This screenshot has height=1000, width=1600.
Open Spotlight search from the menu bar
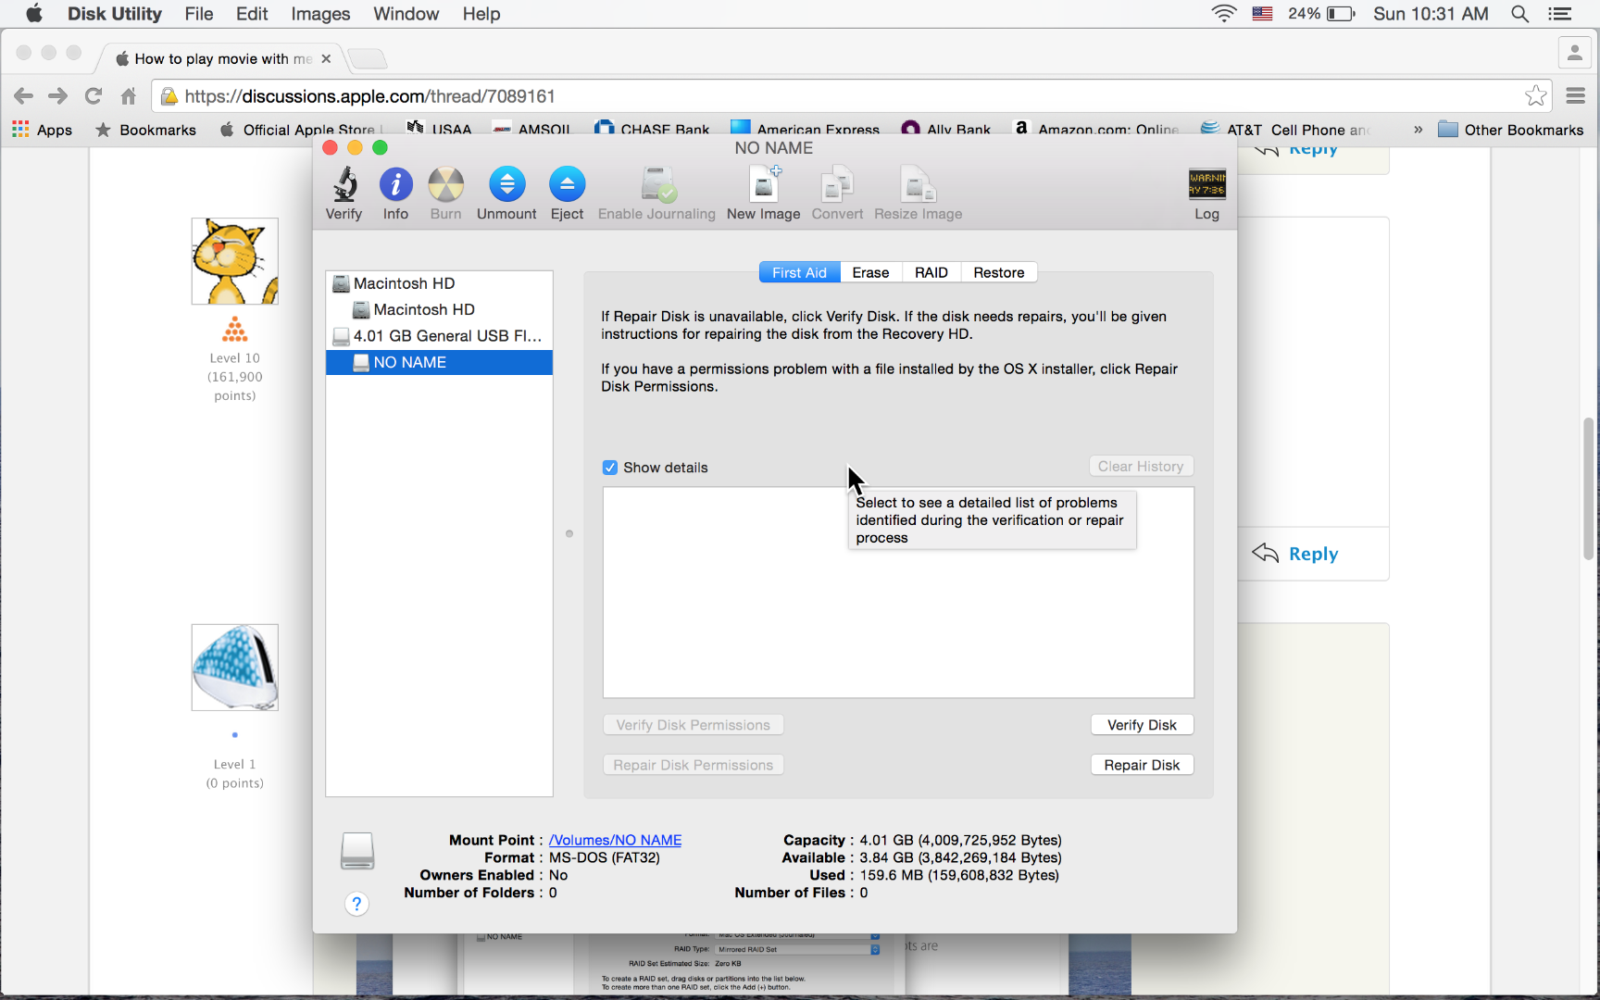1519,14
